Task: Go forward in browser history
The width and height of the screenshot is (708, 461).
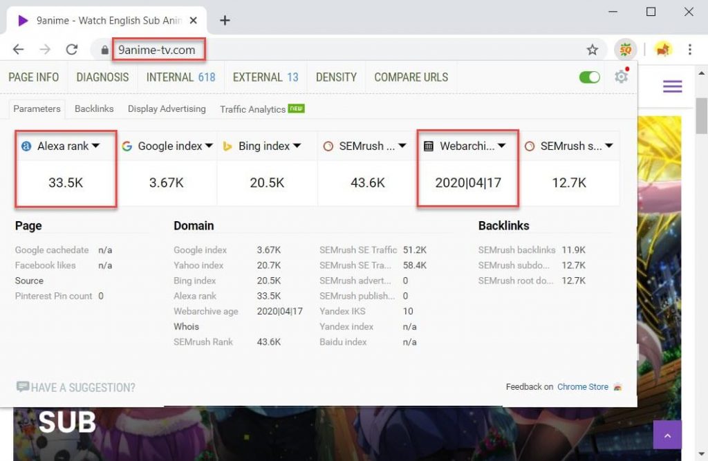Action: (x=45, y=49)
